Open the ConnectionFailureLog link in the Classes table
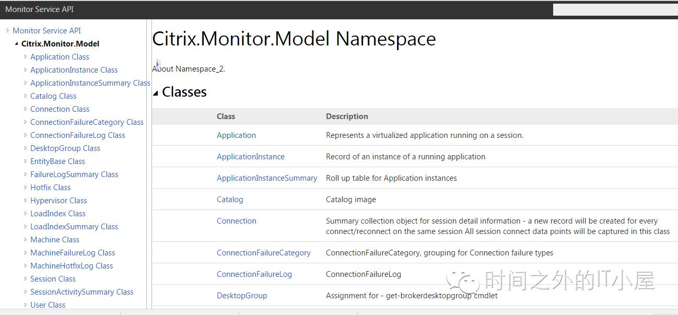Screen dimensions: 678x315 point(254,274)
